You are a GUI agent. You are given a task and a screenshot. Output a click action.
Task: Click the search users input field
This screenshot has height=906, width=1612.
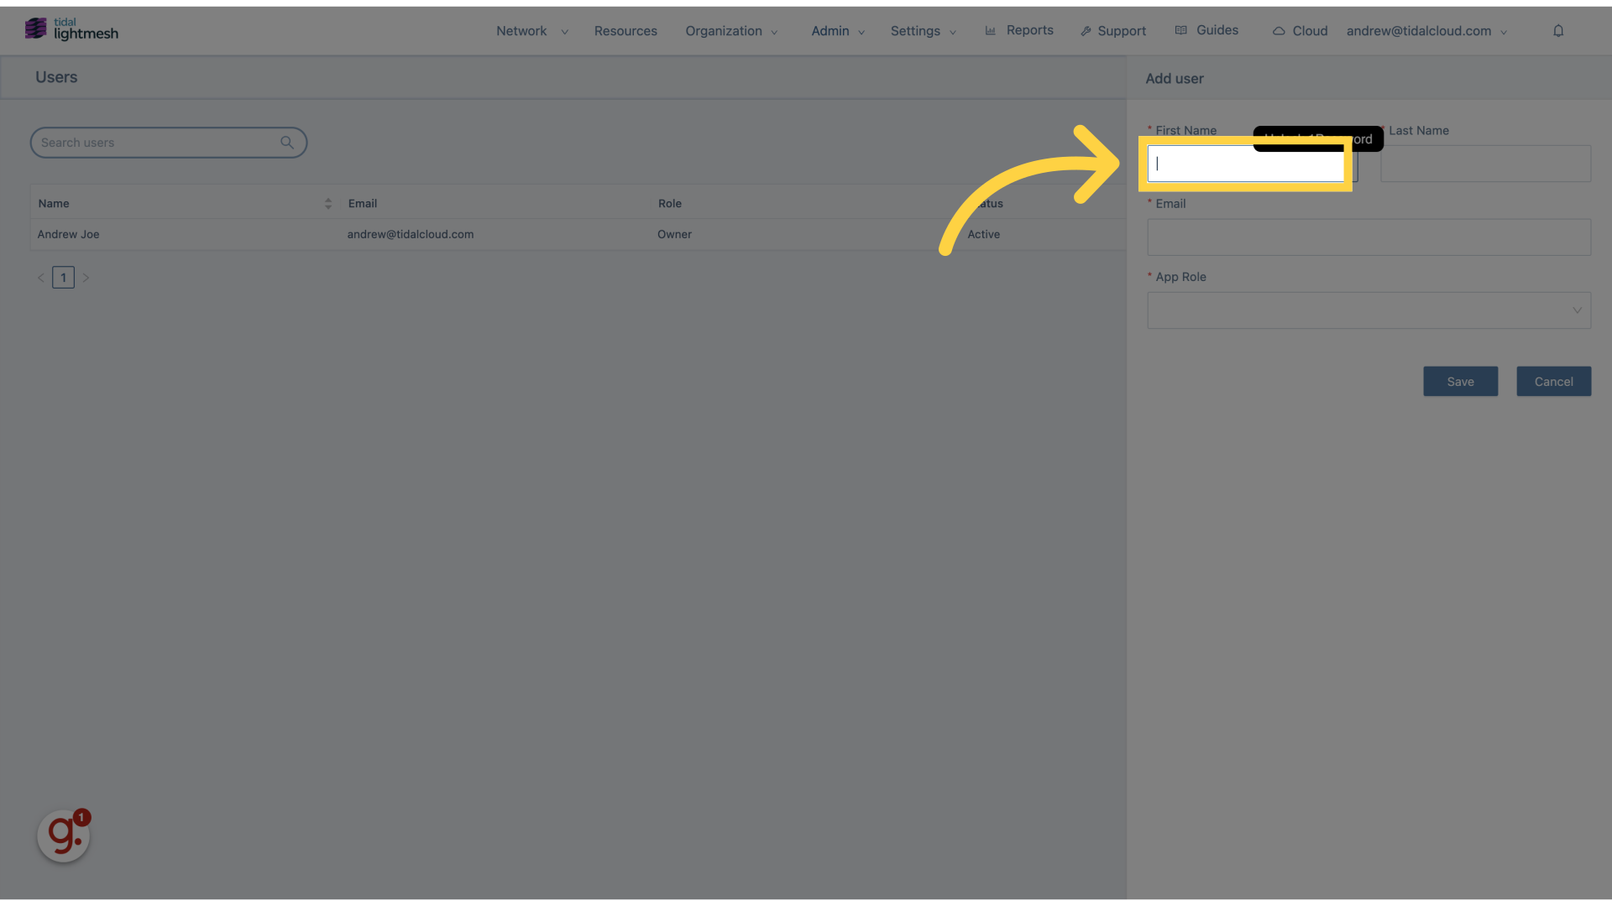(168, 142)
